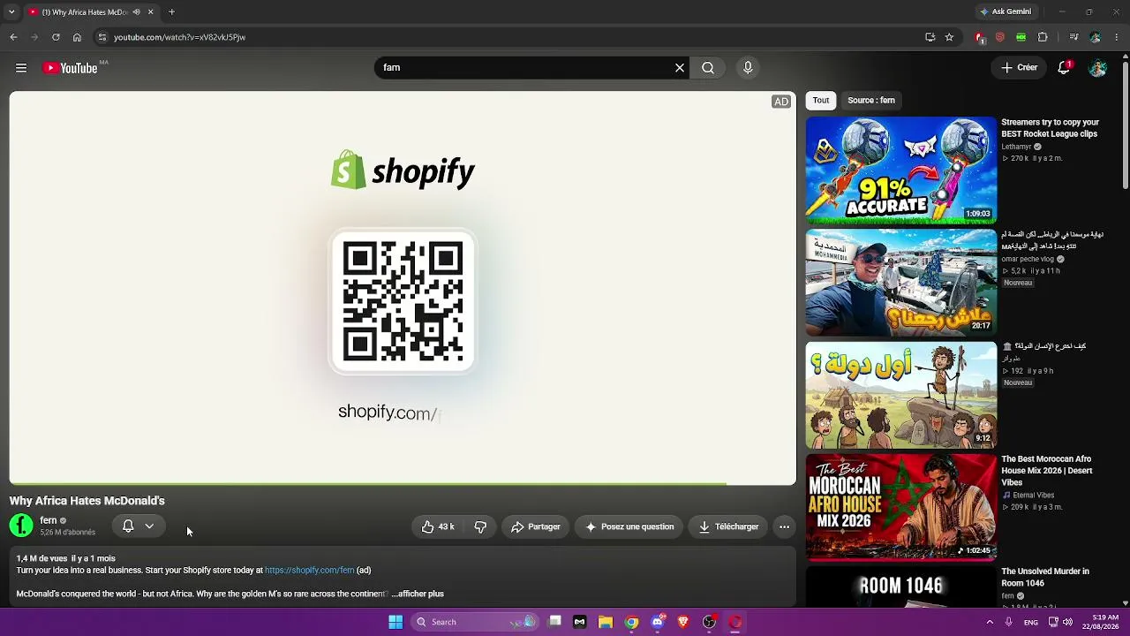
Task: Open more actions three-dot menu
Action: click(784, 526)
